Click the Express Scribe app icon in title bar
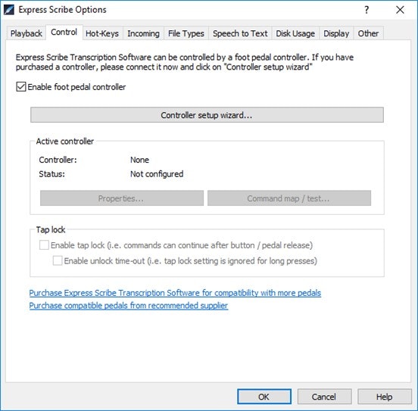 click(x=9, y=10)
